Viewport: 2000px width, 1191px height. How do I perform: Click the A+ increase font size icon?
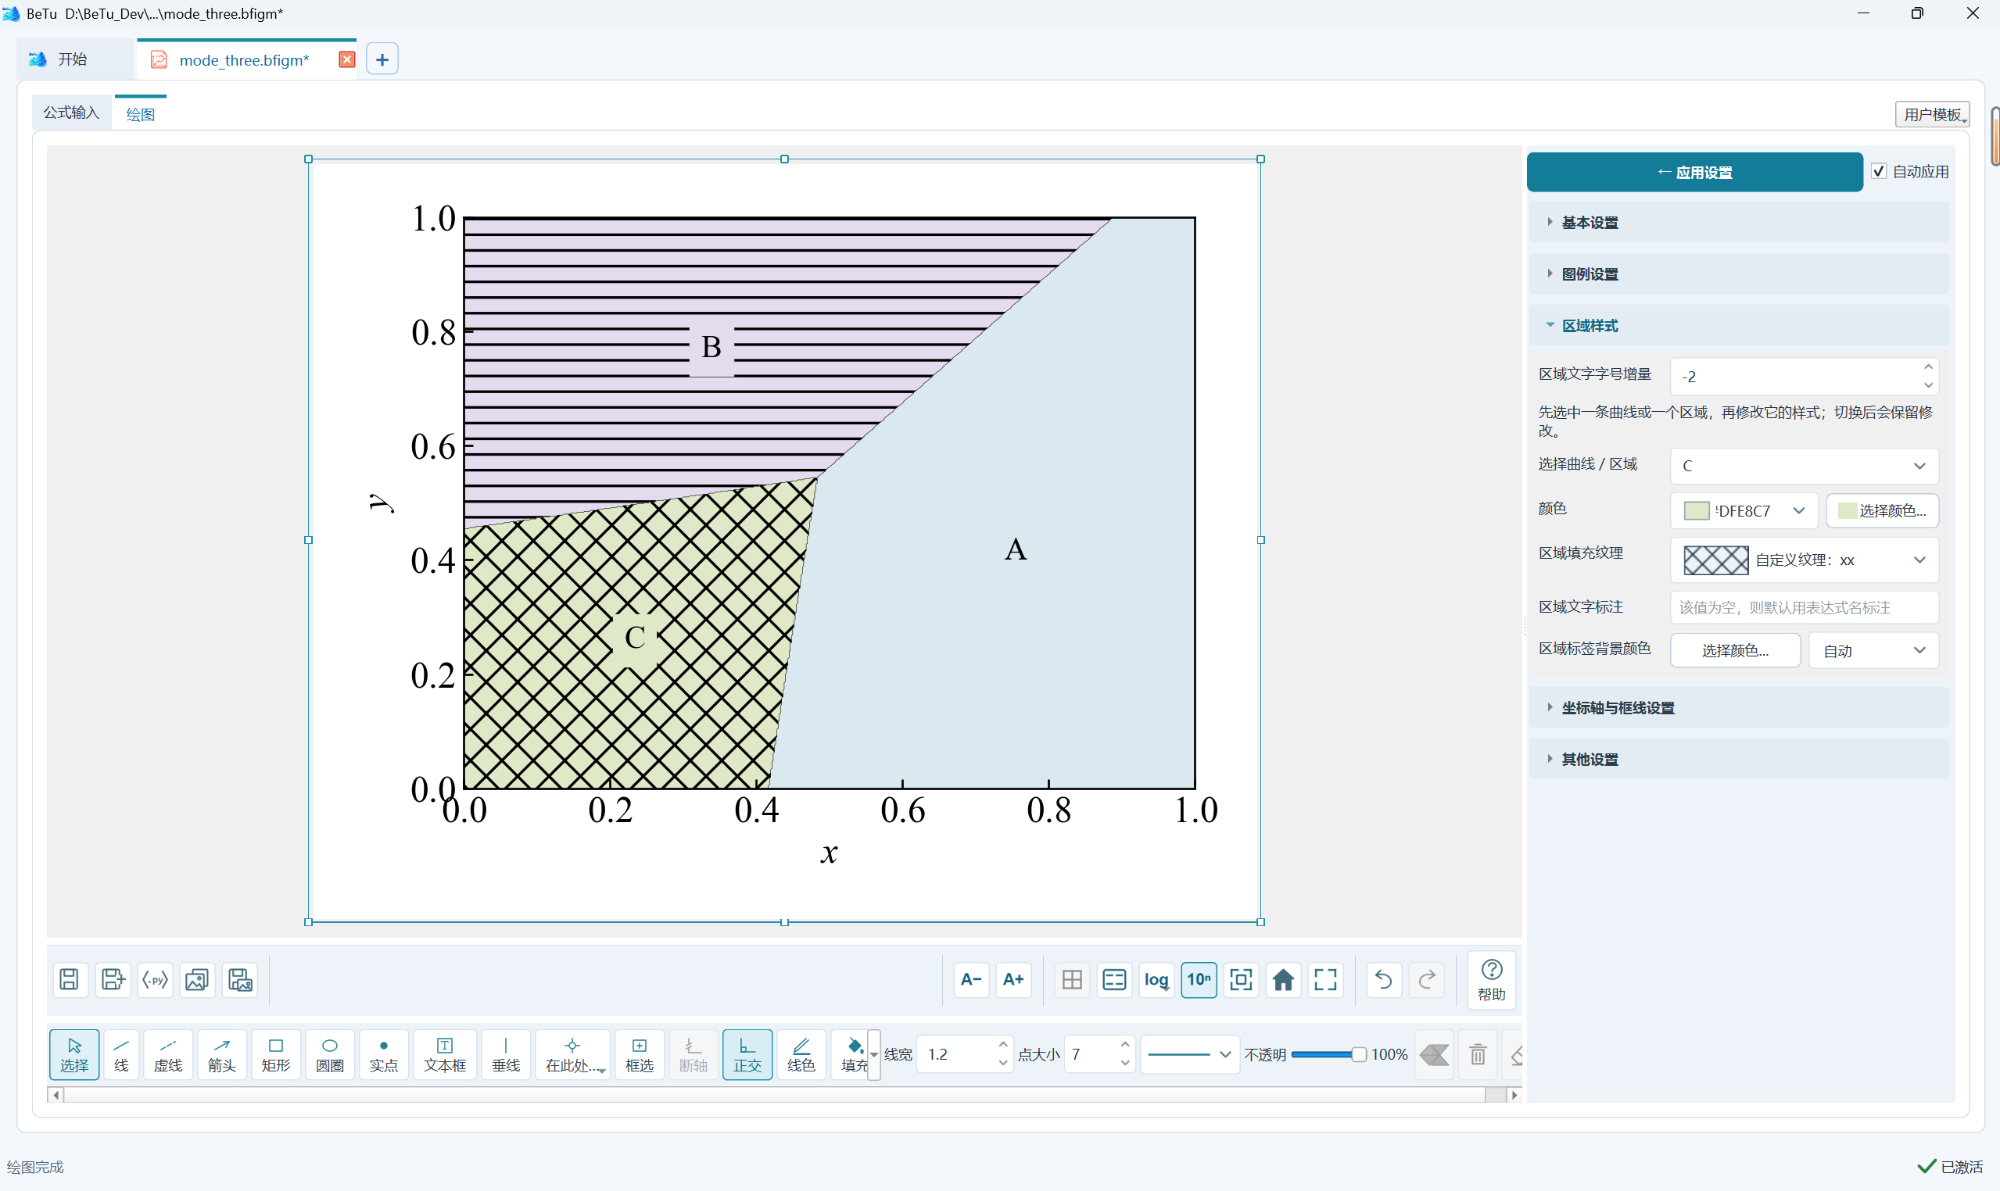1013,979
